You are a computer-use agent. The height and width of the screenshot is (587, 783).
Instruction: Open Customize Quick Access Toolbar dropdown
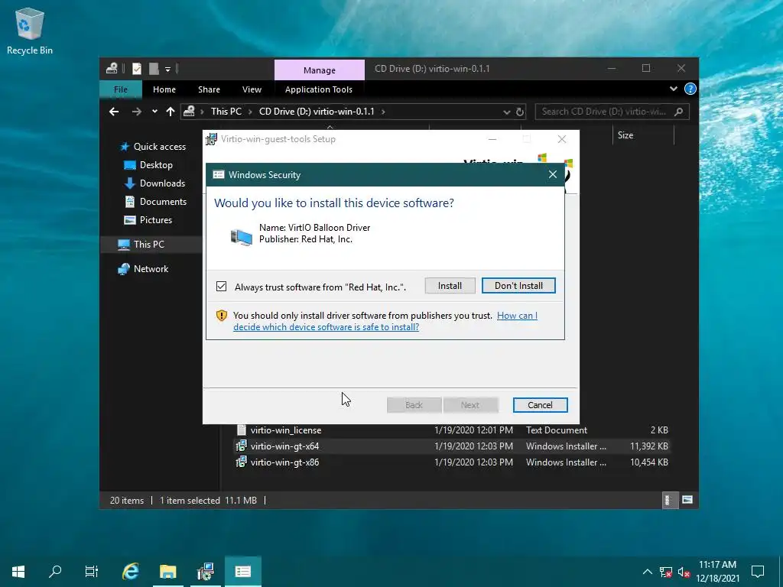click(x=167, y=69)
